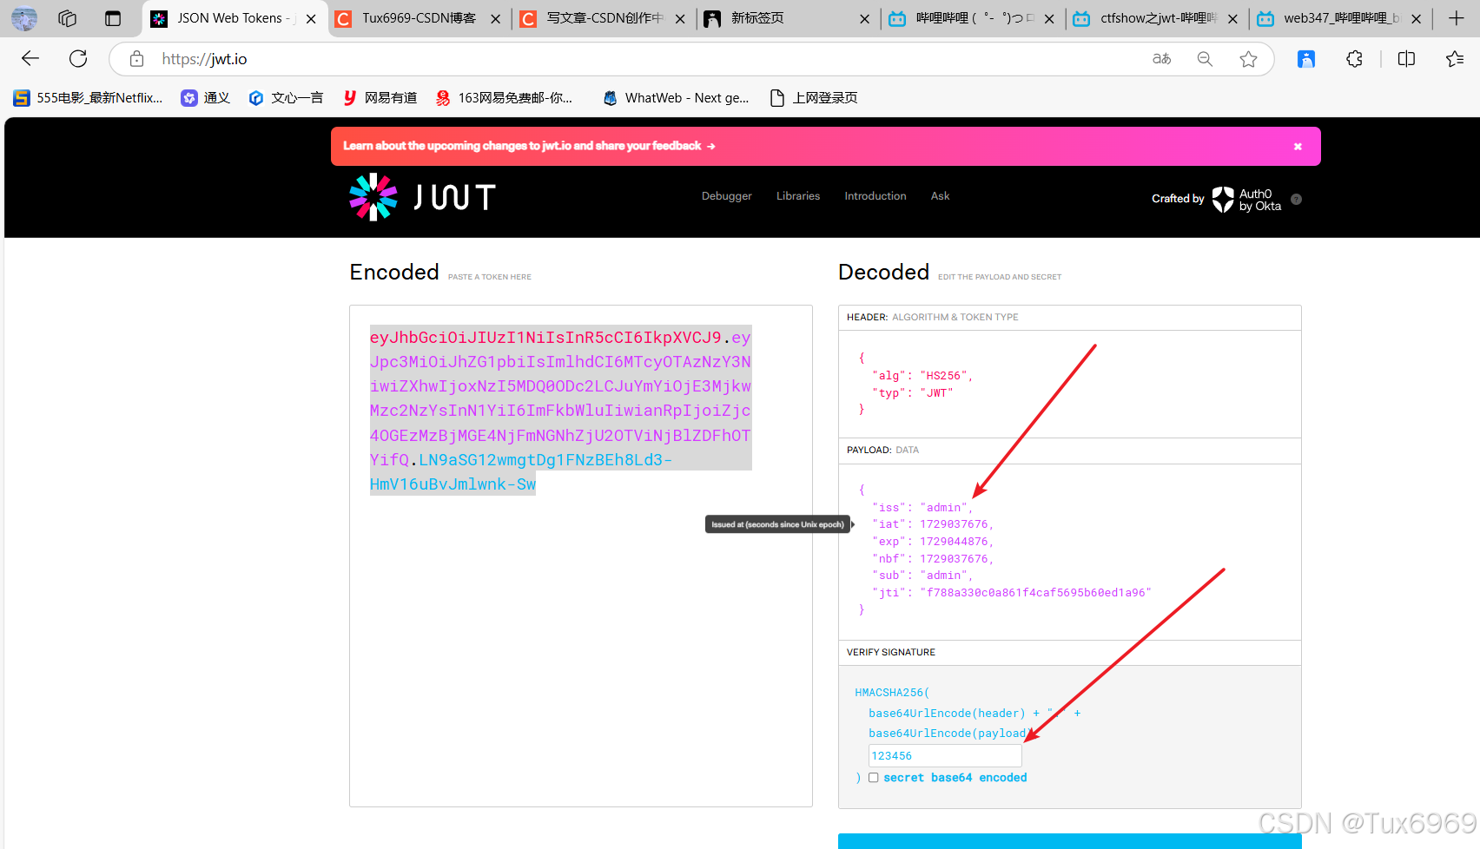Refresh the jwt.io page
1480x849 pixels.
tap(78, 58)
